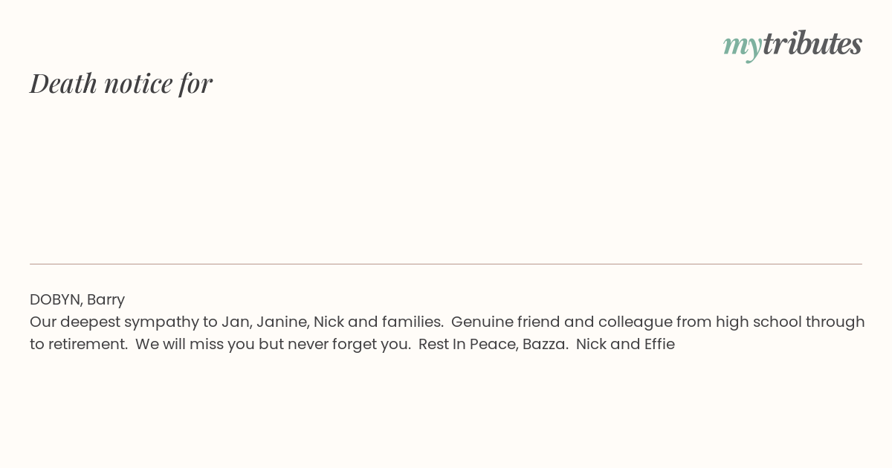Click the green 'my' part of logo
Screen dimensions: 892x468
point(743,47)
